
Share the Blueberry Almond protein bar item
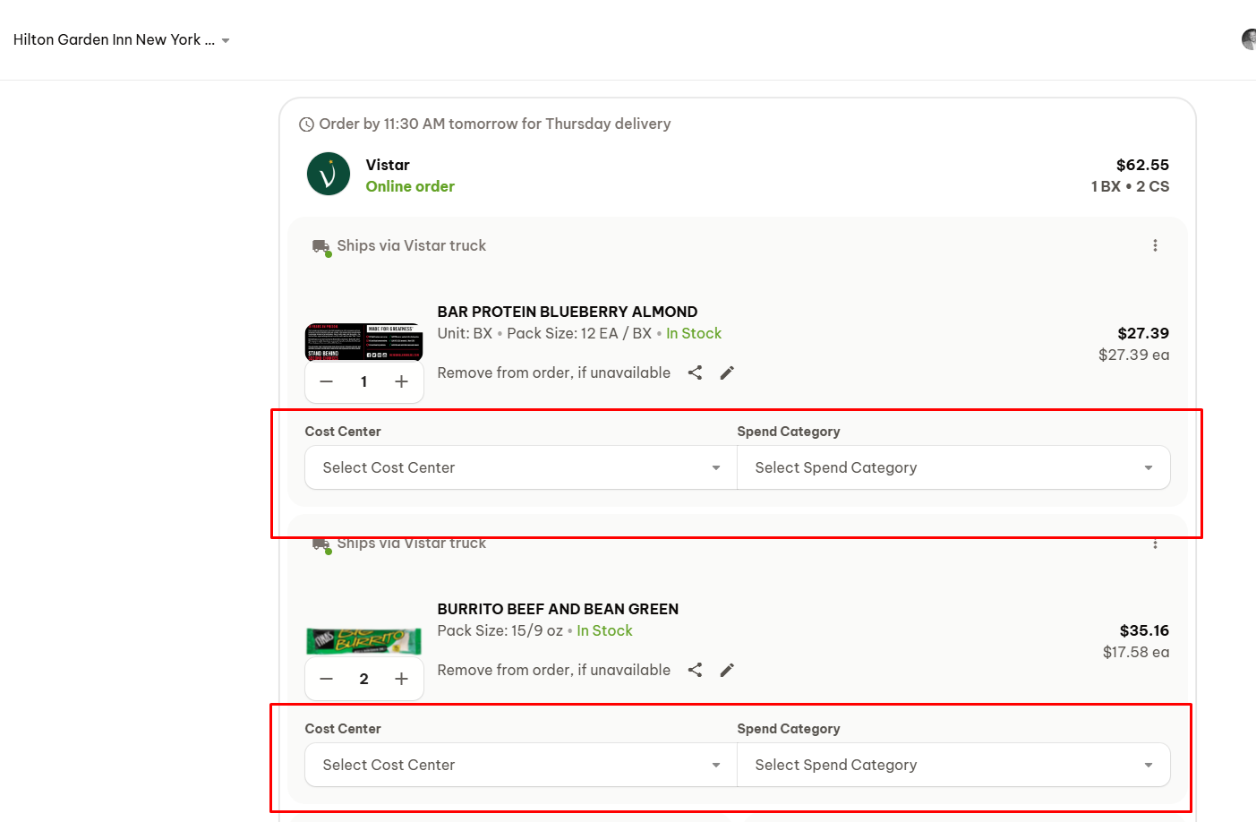[695, 372]
